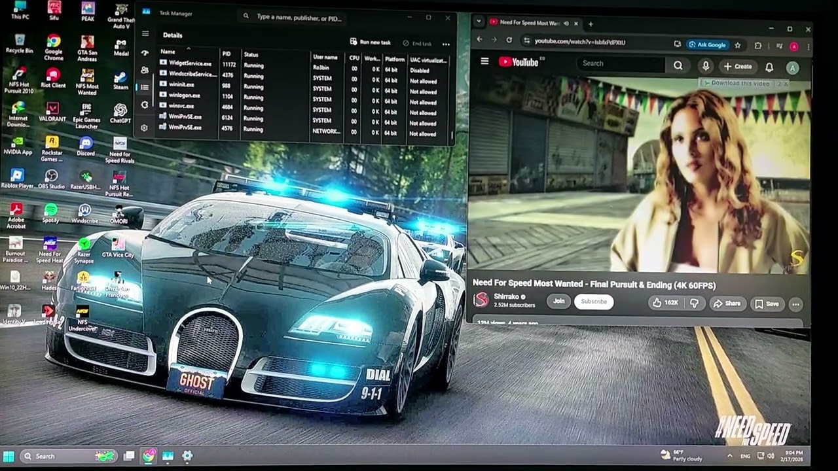Screen dimensions: 838x471
Task: Open the Riot Client icon
Action: (53, 78)
